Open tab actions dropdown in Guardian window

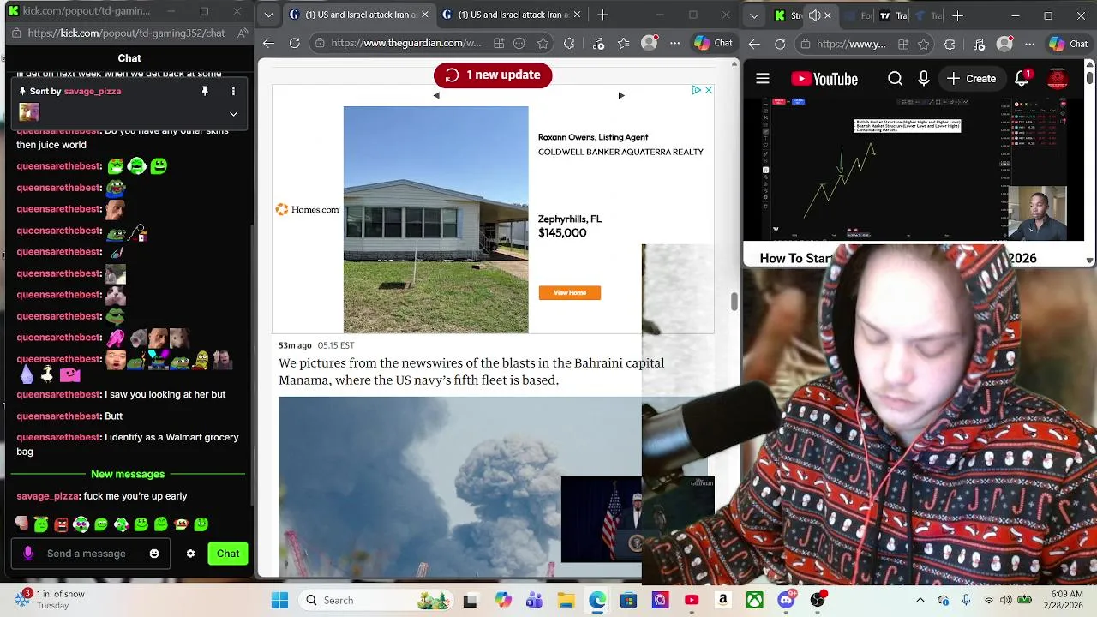pyautogui.click(x=268, y=15)
